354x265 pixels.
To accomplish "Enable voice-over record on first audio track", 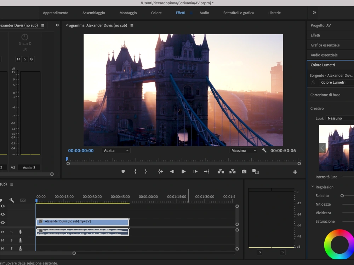I will click(20, 232).
